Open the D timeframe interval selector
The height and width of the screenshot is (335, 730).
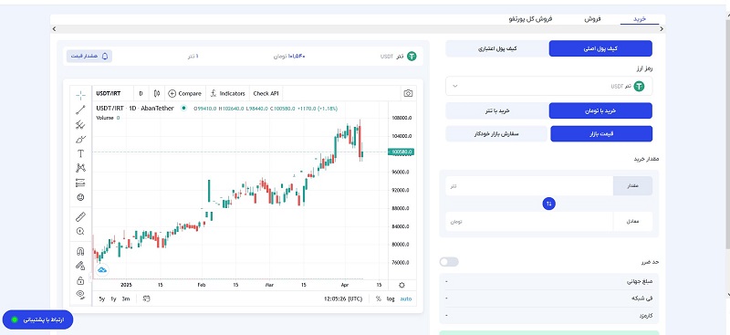click(141, 93)
